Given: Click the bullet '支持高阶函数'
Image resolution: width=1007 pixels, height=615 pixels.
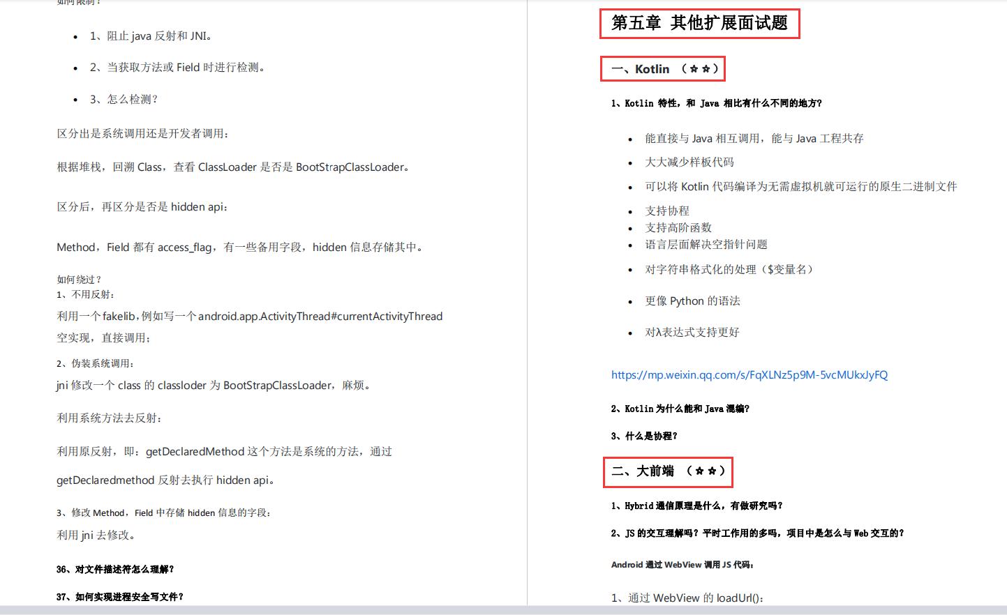Looking at the screenshot, I should point(678,228).
